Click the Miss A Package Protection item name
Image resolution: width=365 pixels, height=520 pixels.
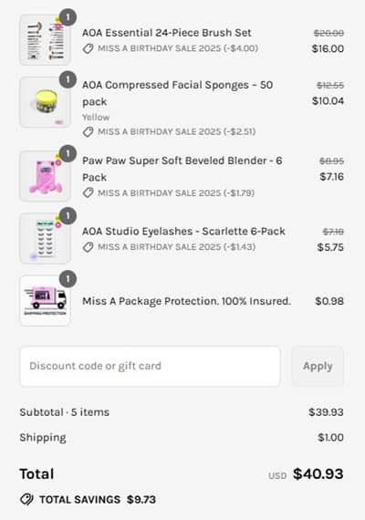[x=186, y=301]
